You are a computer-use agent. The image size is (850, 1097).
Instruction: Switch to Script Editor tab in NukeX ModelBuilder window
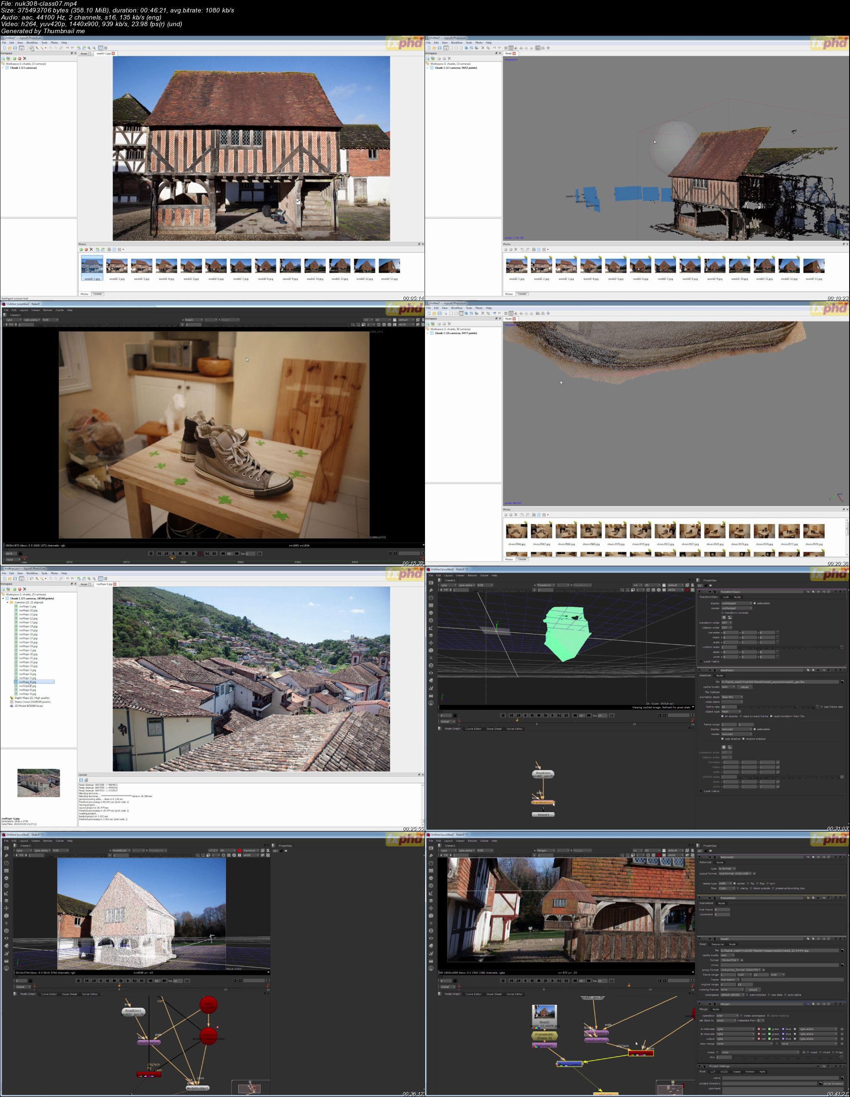90,994
